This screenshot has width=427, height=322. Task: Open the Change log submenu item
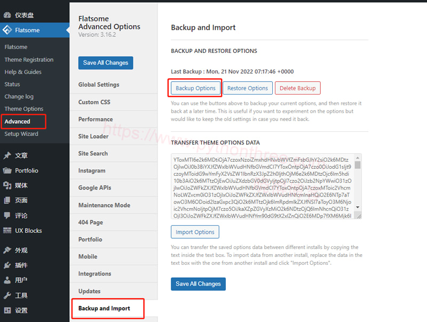tap(19, 97)
